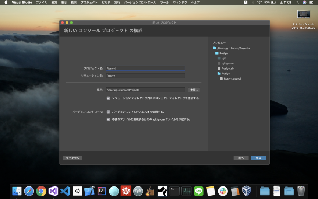
Task: Open the TeX app in the Dock
Action: pyautogui.click(x=138, y=191)
